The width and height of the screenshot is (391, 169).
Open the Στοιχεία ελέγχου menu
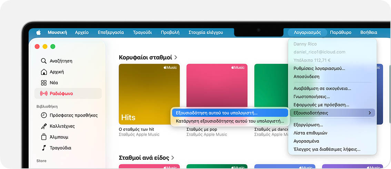point(206,32)
